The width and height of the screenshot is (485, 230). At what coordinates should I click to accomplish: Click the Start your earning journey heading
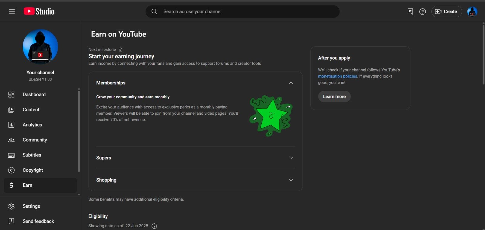tap(121, 56)
